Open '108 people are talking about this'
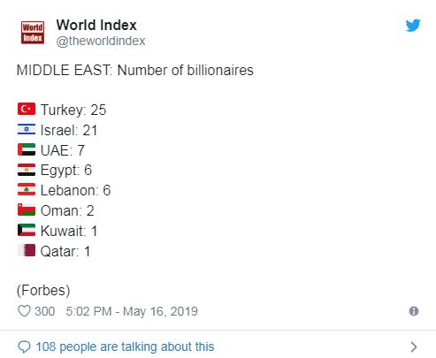 coord(125,347)
